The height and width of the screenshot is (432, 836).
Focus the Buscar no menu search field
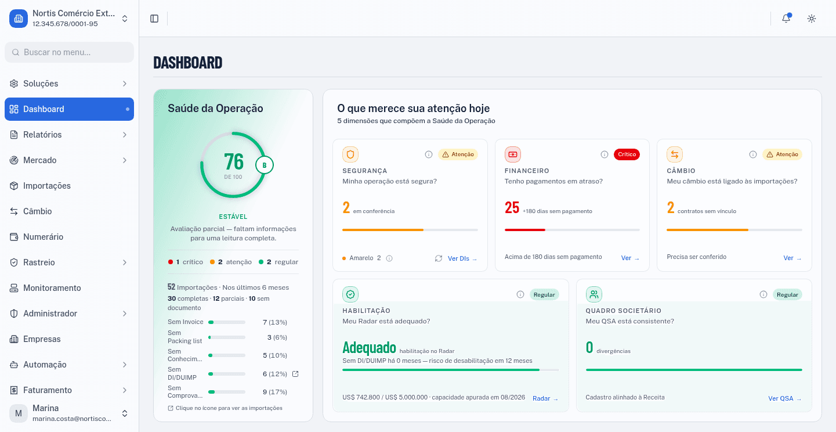point(69,52)
